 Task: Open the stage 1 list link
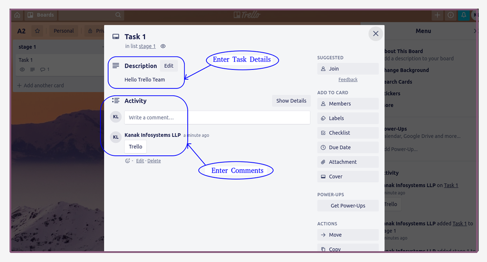(147, 46)
